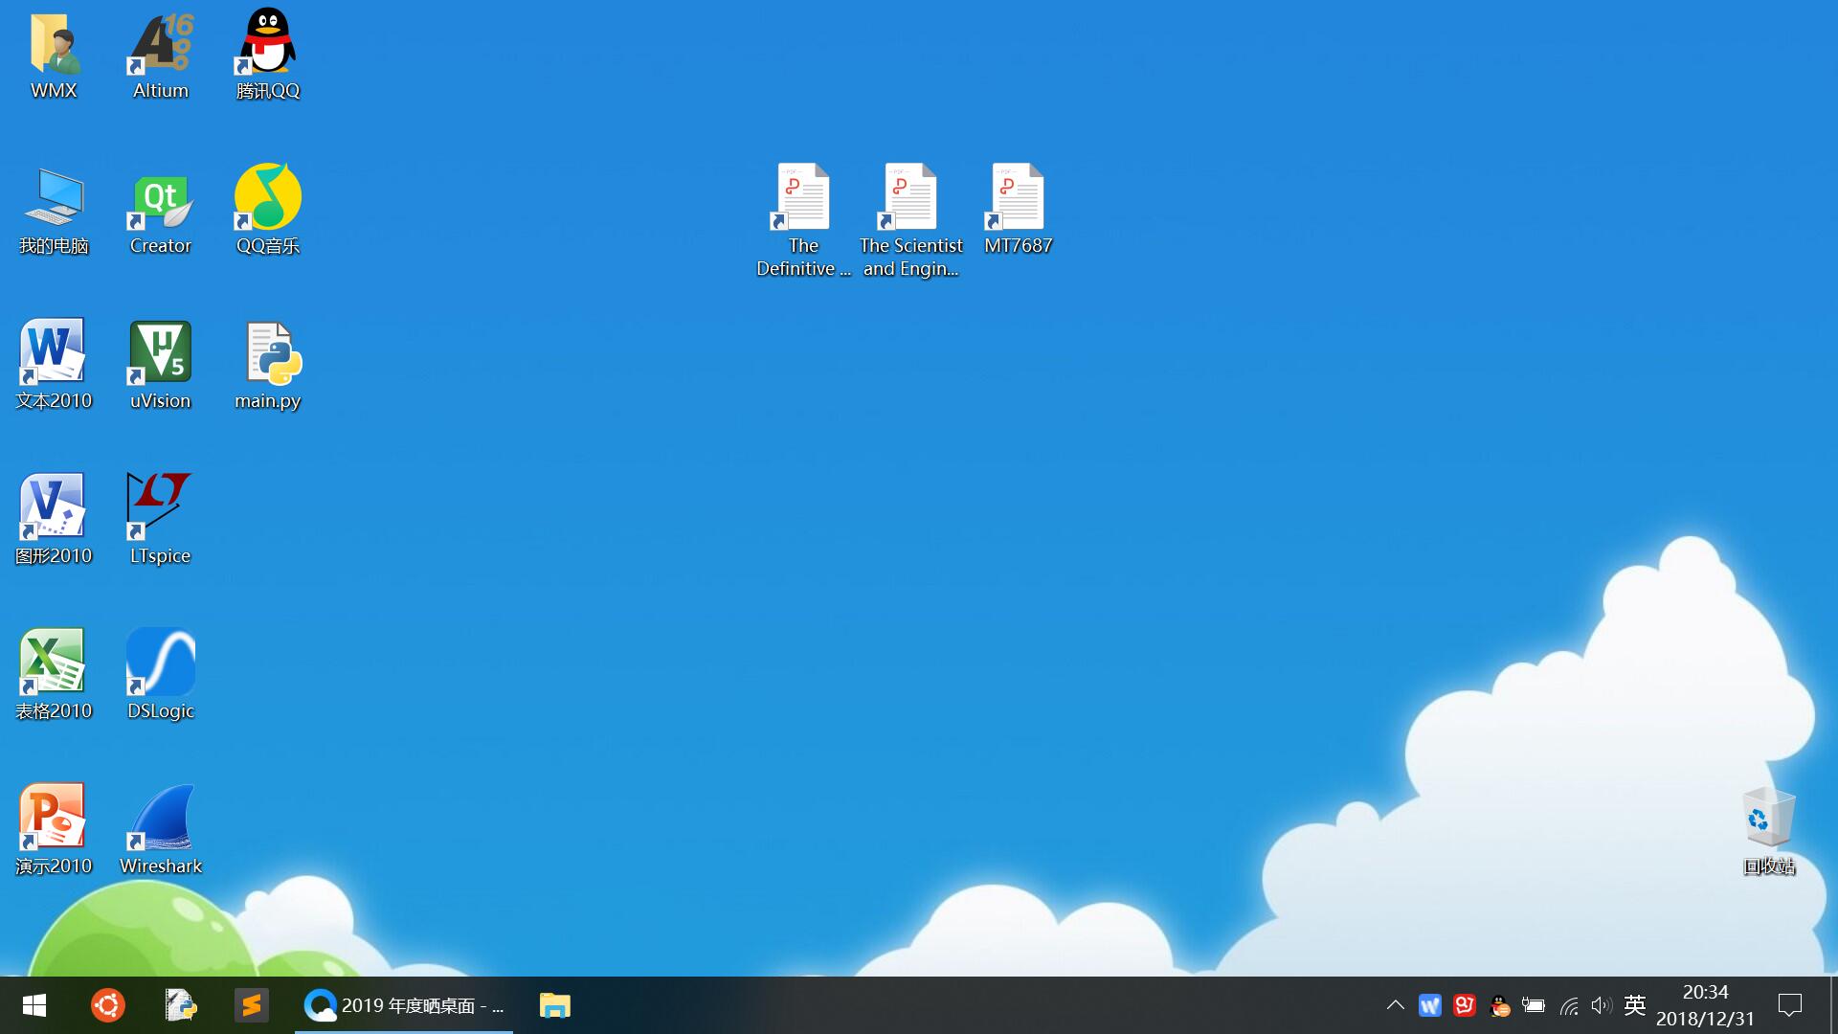Switch to the "2019 年度晒桌面" browser window
1838x1034 pixels.
(404, 1005)
